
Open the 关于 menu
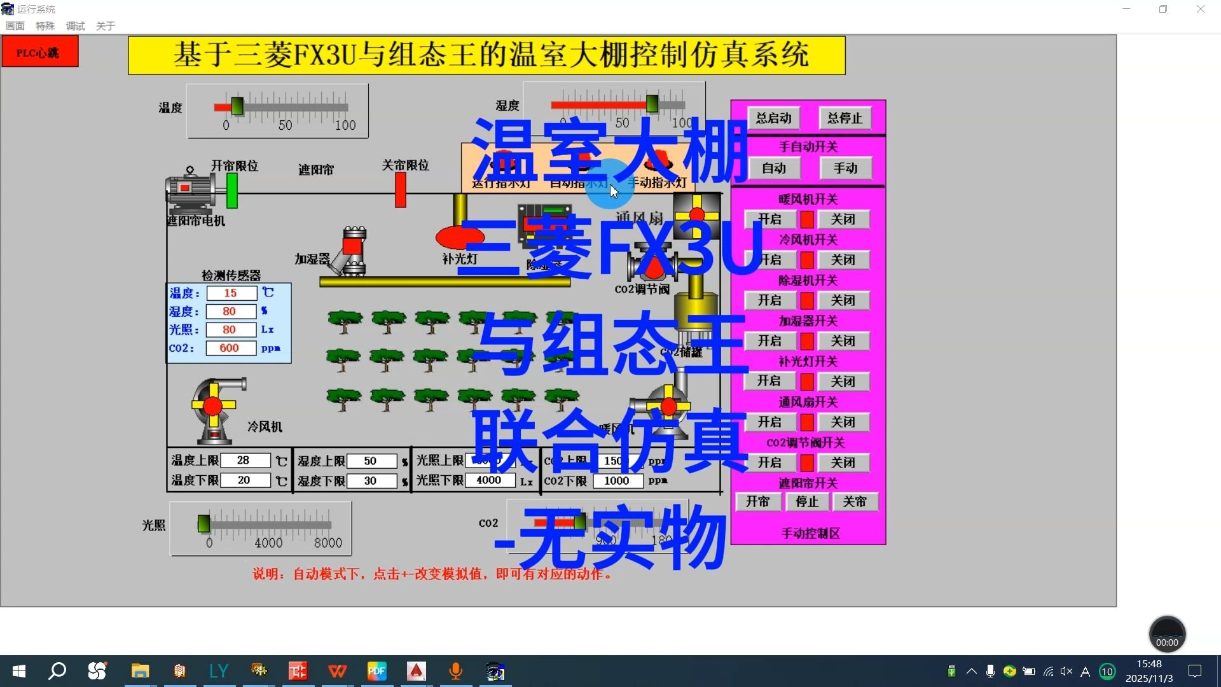[105, 26]
